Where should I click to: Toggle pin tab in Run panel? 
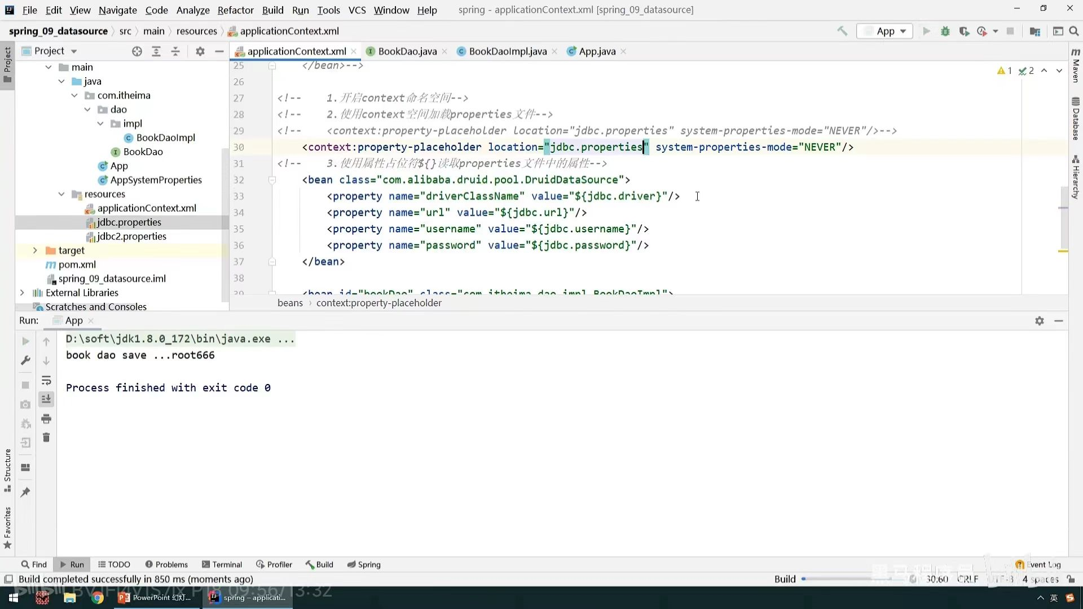pos(25,492)
